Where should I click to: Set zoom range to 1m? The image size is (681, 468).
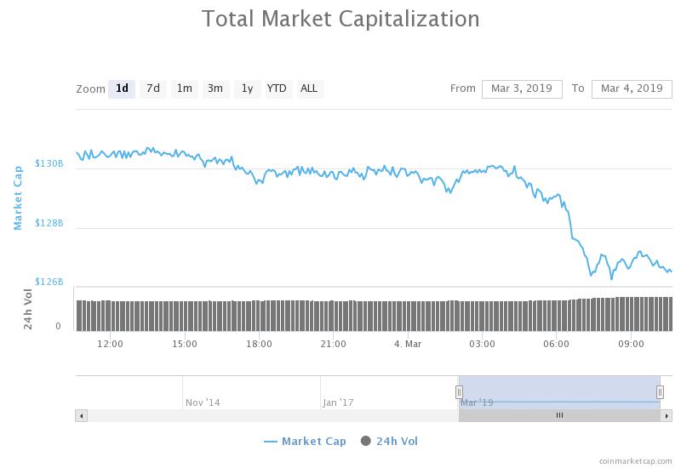(x=184, y=88)
